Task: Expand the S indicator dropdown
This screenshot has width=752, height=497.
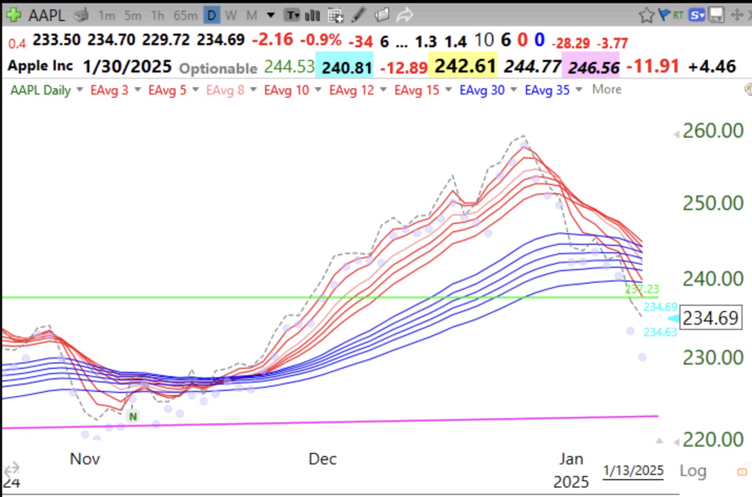Action: pos(697,15)
